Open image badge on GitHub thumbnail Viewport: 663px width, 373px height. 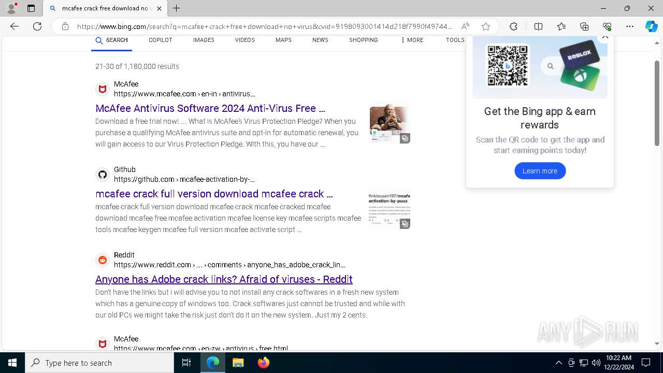[x=405, y=224]
